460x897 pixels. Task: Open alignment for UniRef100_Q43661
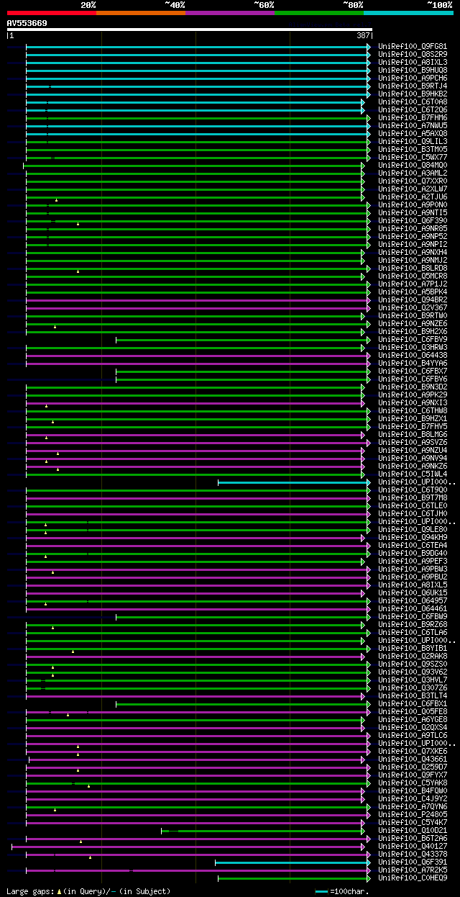click(413, 759)
